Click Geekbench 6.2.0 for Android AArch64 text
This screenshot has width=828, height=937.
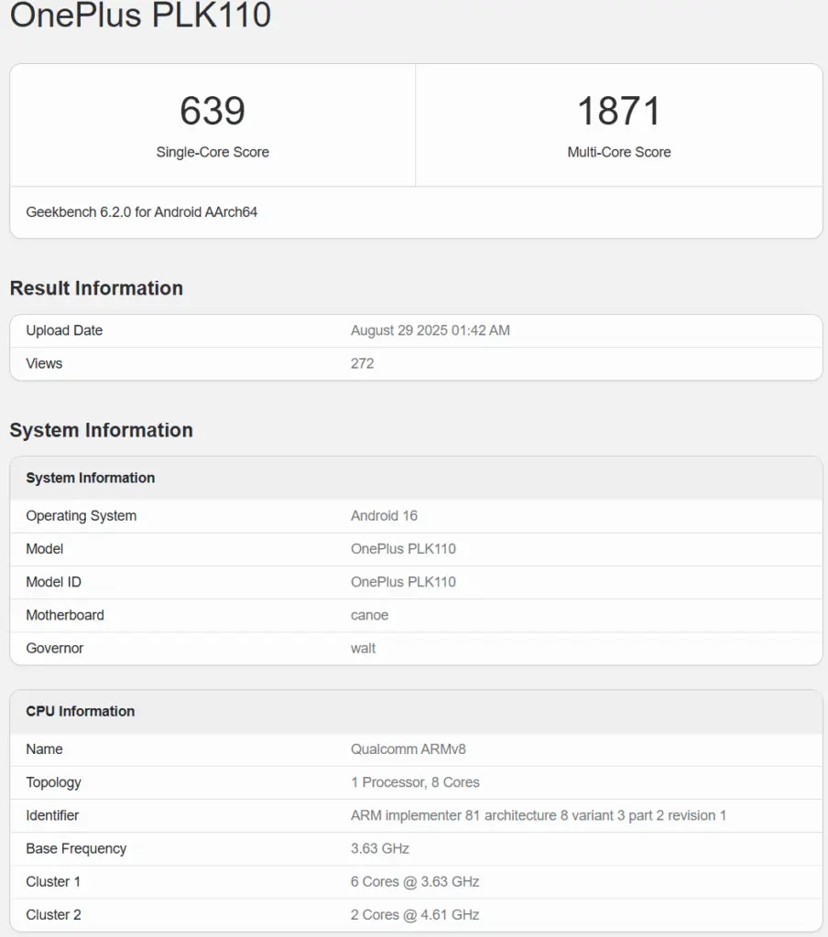pyautogui.click(x=142, y=212)
